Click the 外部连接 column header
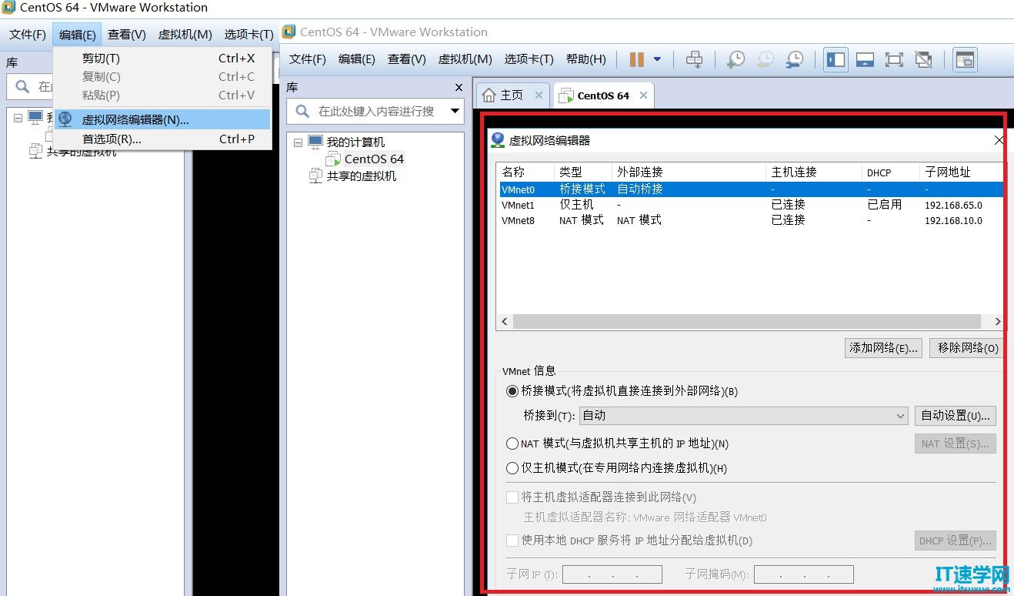Image resolution: width=1014 pixels, height=596 pixels. [x=689, y=172]
